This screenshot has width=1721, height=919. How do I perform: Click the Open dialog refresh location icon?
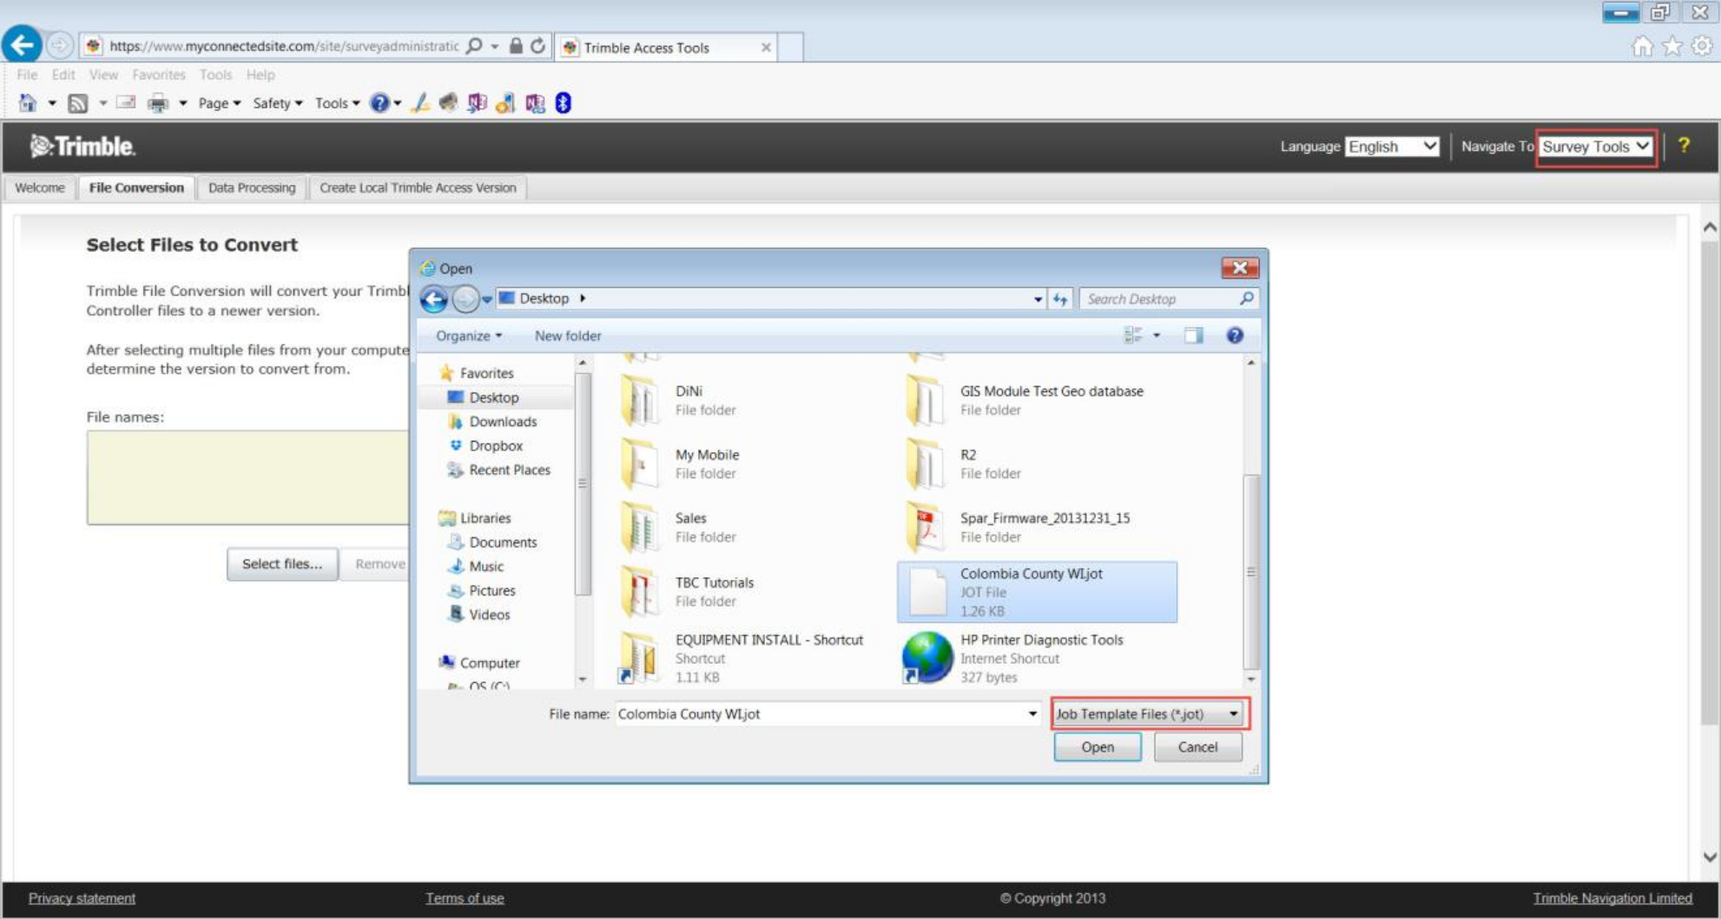1060,299
